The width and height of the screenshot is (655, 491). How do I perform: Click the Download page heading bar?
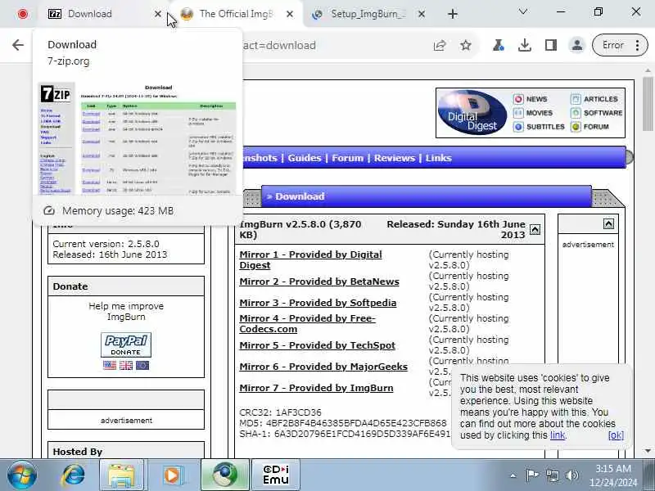click(426, 196)
